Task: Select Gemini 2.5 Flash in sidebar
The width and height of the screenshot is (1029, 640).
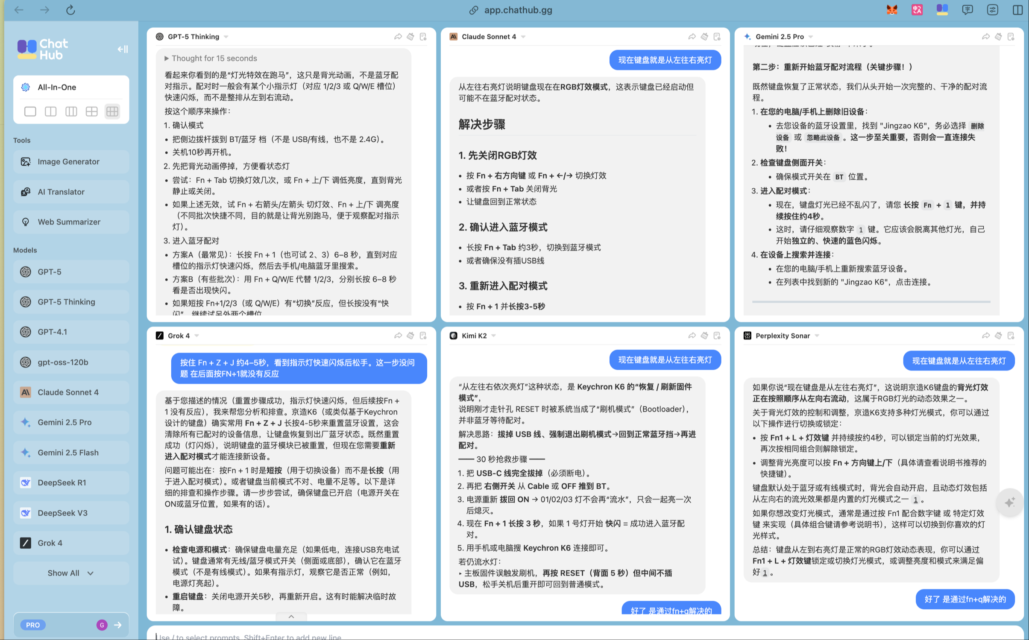Action: point(71,453)
